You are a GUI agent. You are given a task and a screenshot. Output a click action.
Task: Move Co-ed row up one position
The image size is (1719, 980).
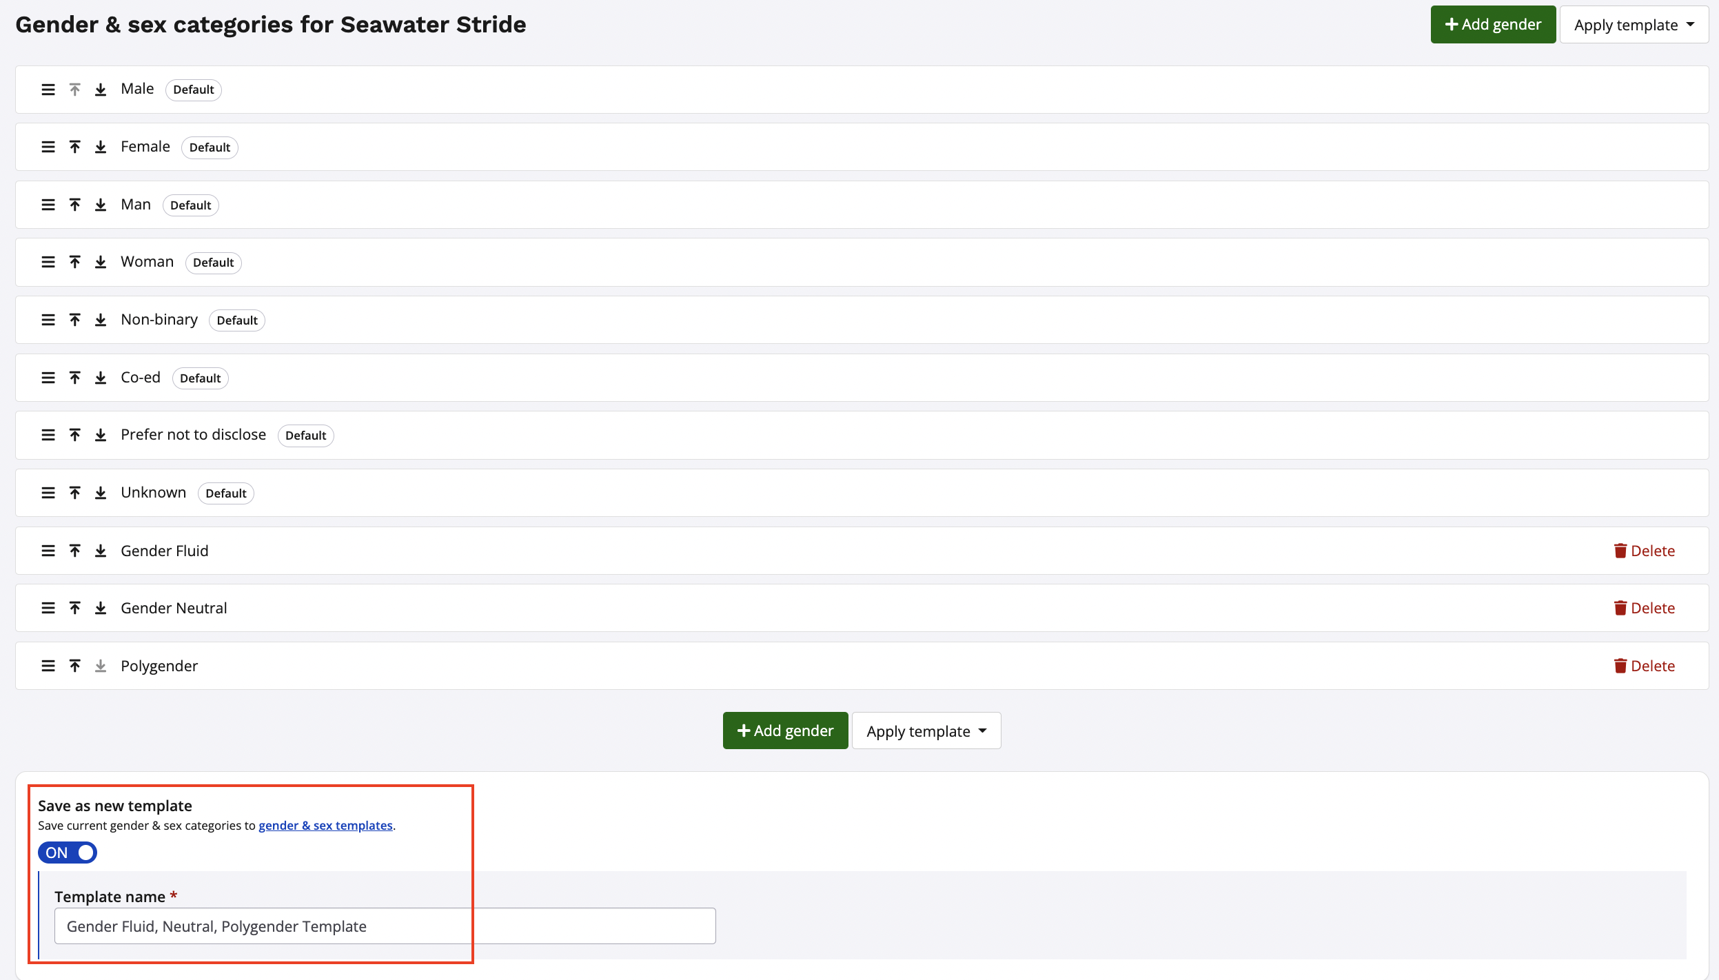coord(75,378)
